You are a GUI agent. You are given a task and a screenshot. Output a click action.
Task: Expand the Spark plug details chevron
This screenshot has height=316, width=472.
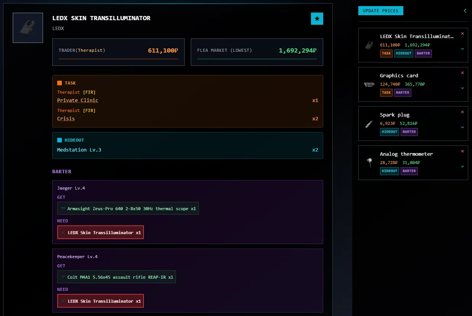(462, 127)
